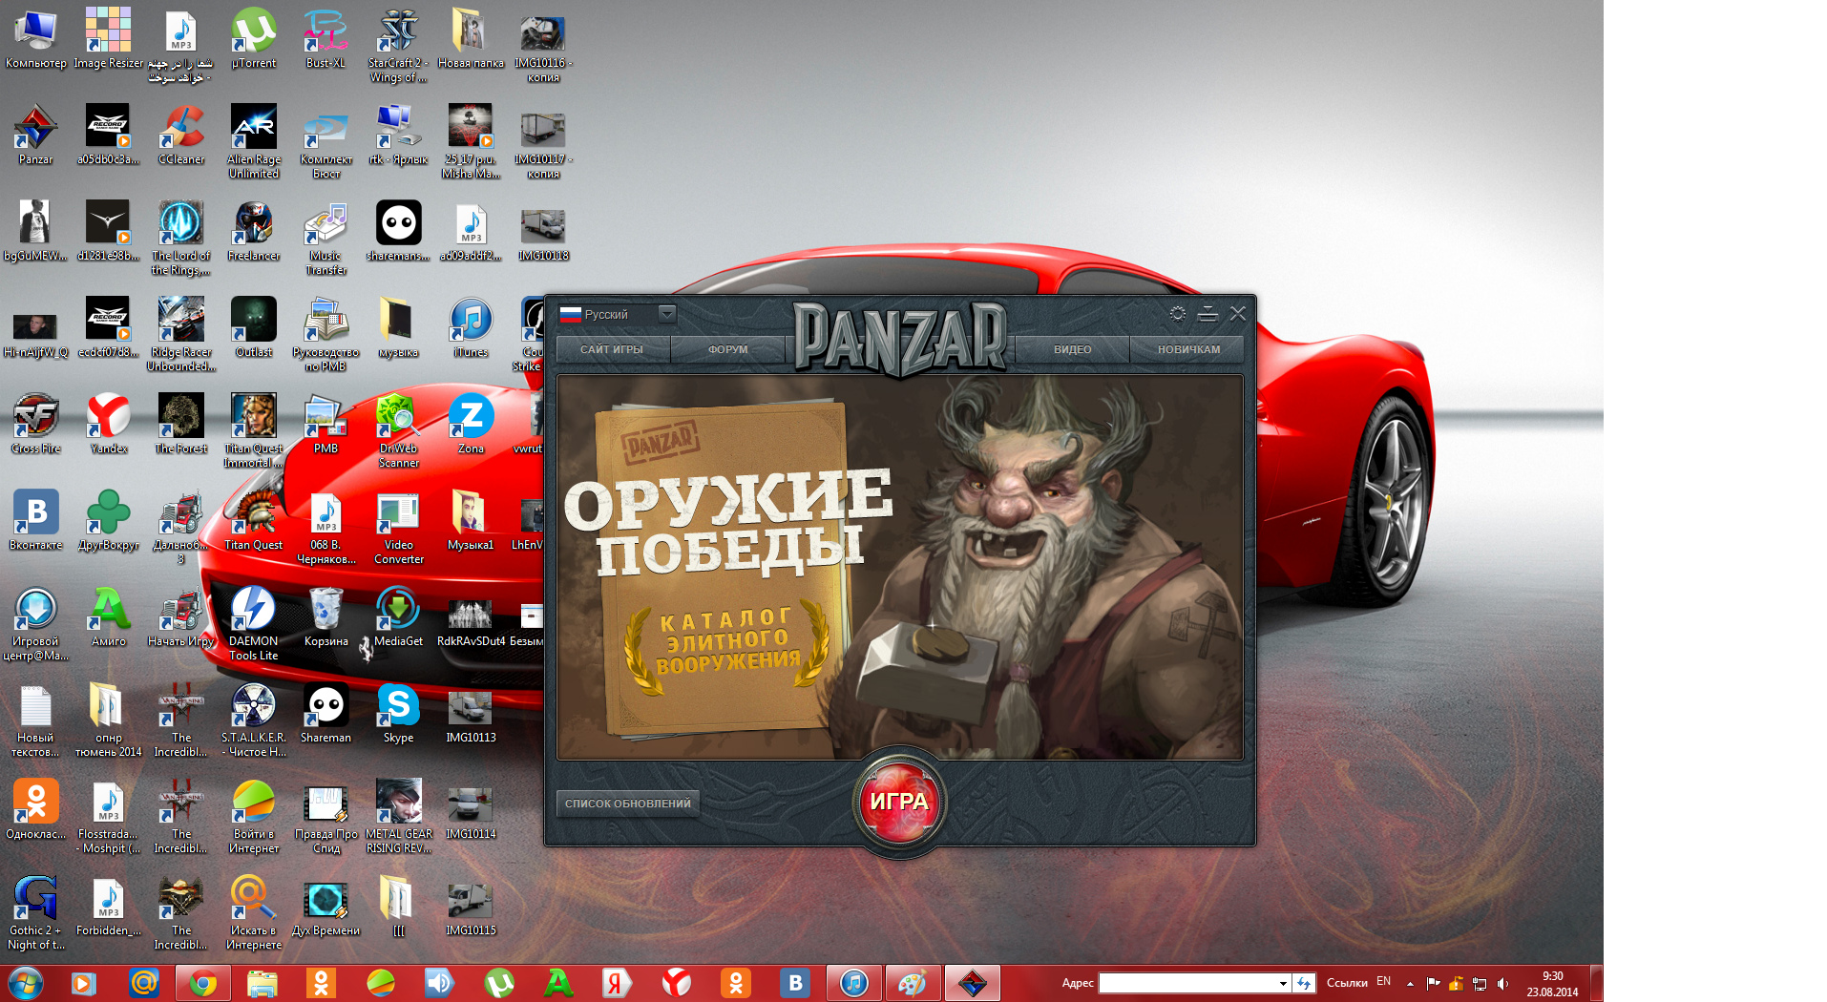The image size is (1827, 1002).
Task: Select The Lord of the Rings shortcut
Action: point(181,239)
